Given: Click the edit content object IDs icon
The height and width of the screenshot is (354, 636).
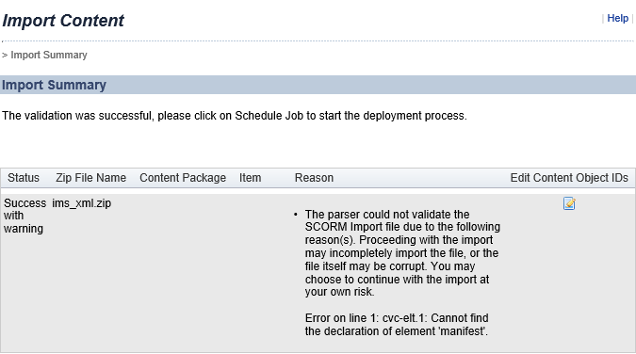Looking at the screenshot, I should (x=569, y=203).
